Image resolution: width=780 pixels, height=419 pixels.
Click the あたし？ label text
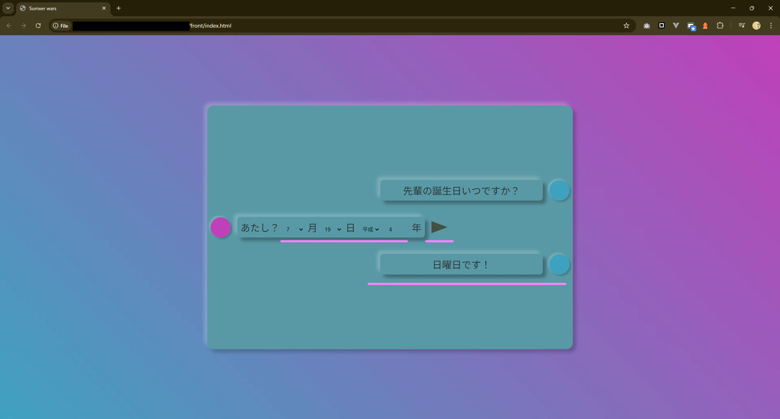260,228
